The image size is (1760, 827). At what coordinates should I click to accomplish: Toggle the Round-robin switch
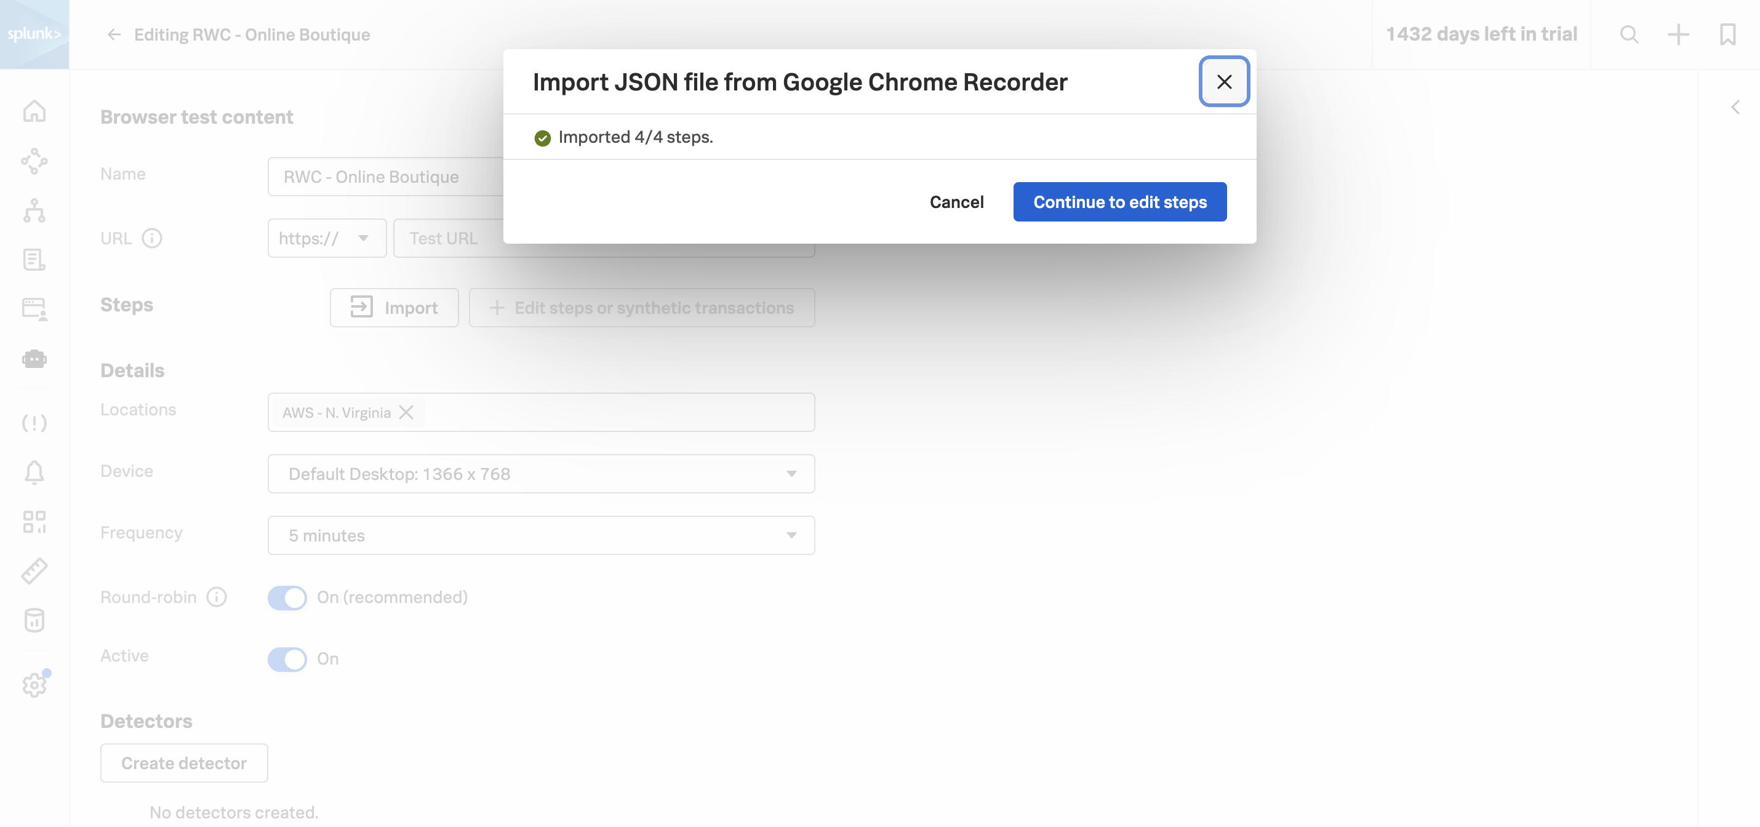[x=287, y=597]
